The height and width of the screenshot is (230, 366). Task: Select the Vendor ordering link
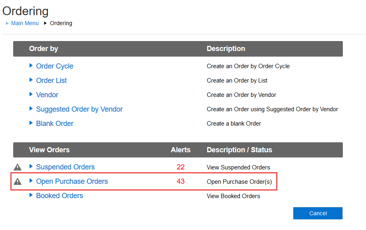point(47,95)
